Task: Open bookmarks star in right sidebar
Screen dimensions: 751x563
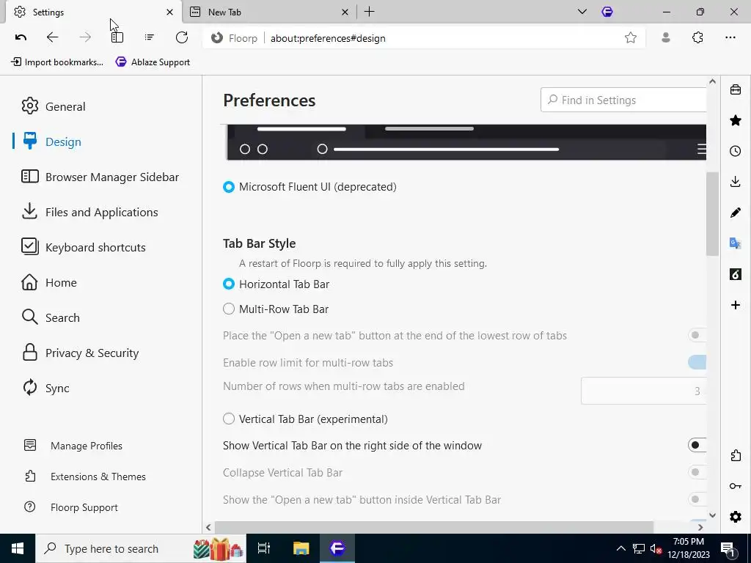Action: pyautogui.click(x=736, y=120)
